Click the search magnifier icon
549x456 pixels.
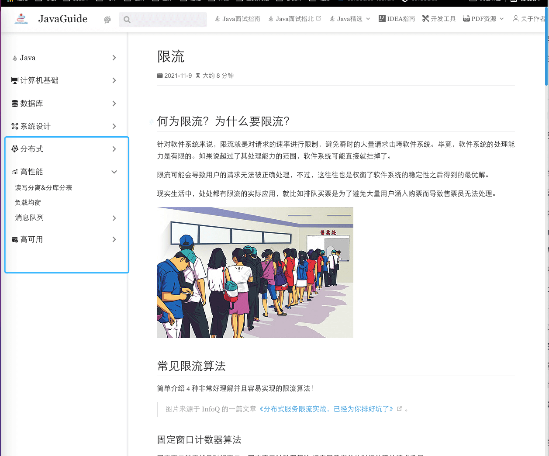127,20
